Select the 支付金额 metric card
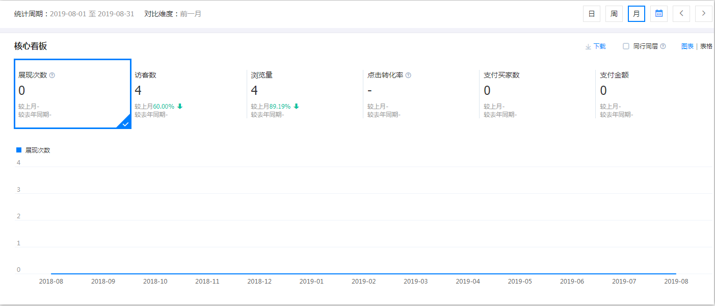Image resolution: width=715 pixels, height=306 pixels. coord(653,94)
